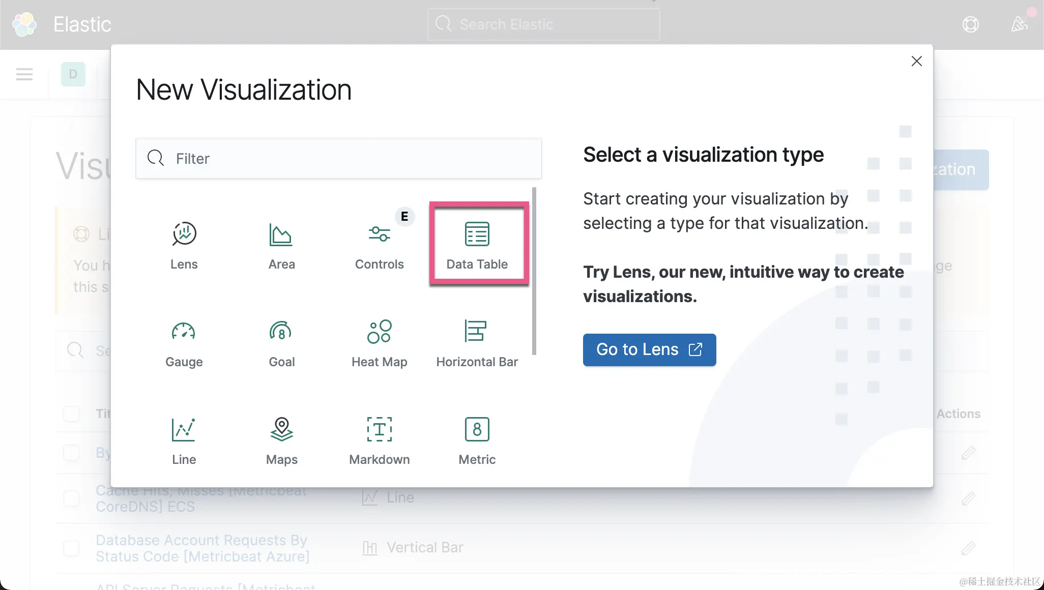Select the Metric visualization icon
The width and height of the screenshot is (1044, 590).
477,430
